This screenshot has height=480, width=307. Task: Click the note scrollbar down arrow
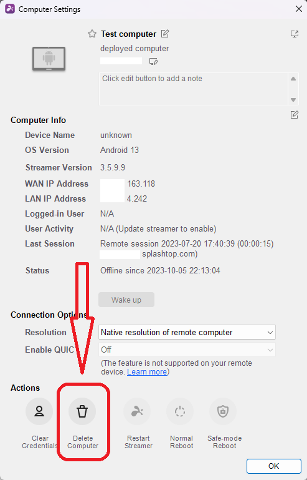point(293,100)
